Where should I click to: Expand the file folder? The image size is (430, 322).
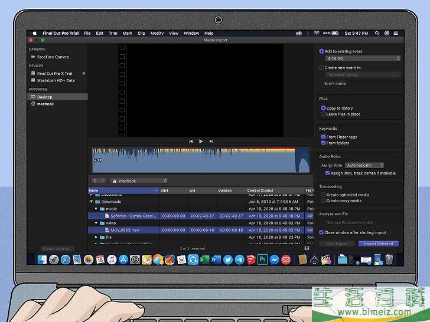[96, 237]
